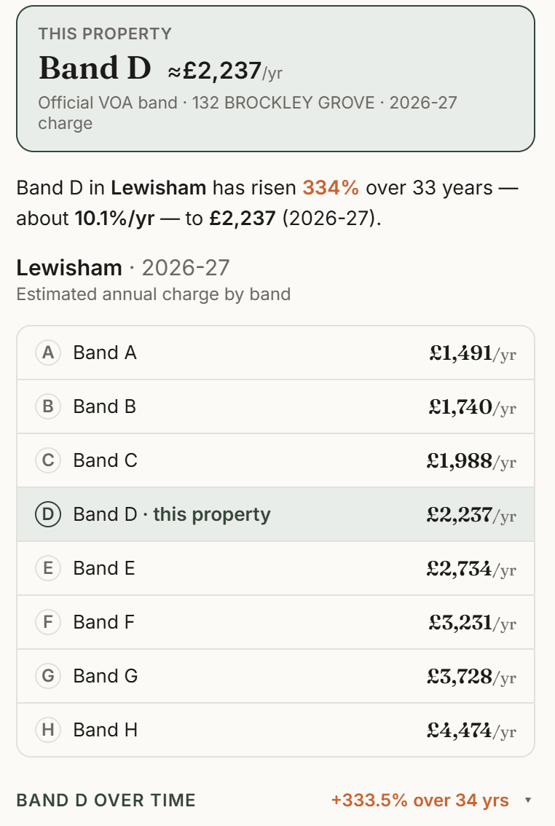Open the BAND D OVER TIME section heading
The width and height of the screenshot is (555, 826).
106,801
